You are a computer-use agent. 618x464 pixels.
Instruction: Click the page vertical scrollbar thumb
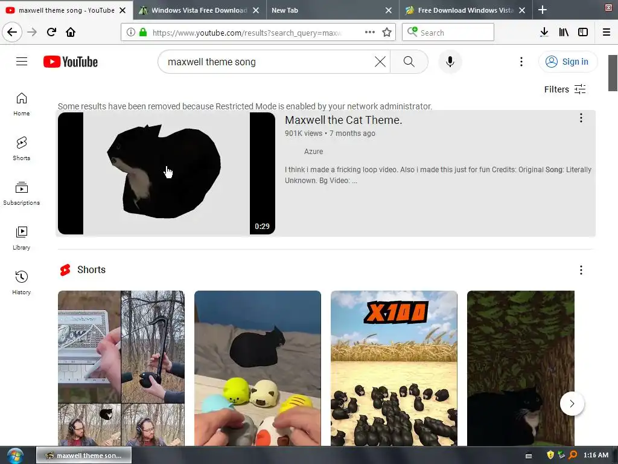(613, 73)
